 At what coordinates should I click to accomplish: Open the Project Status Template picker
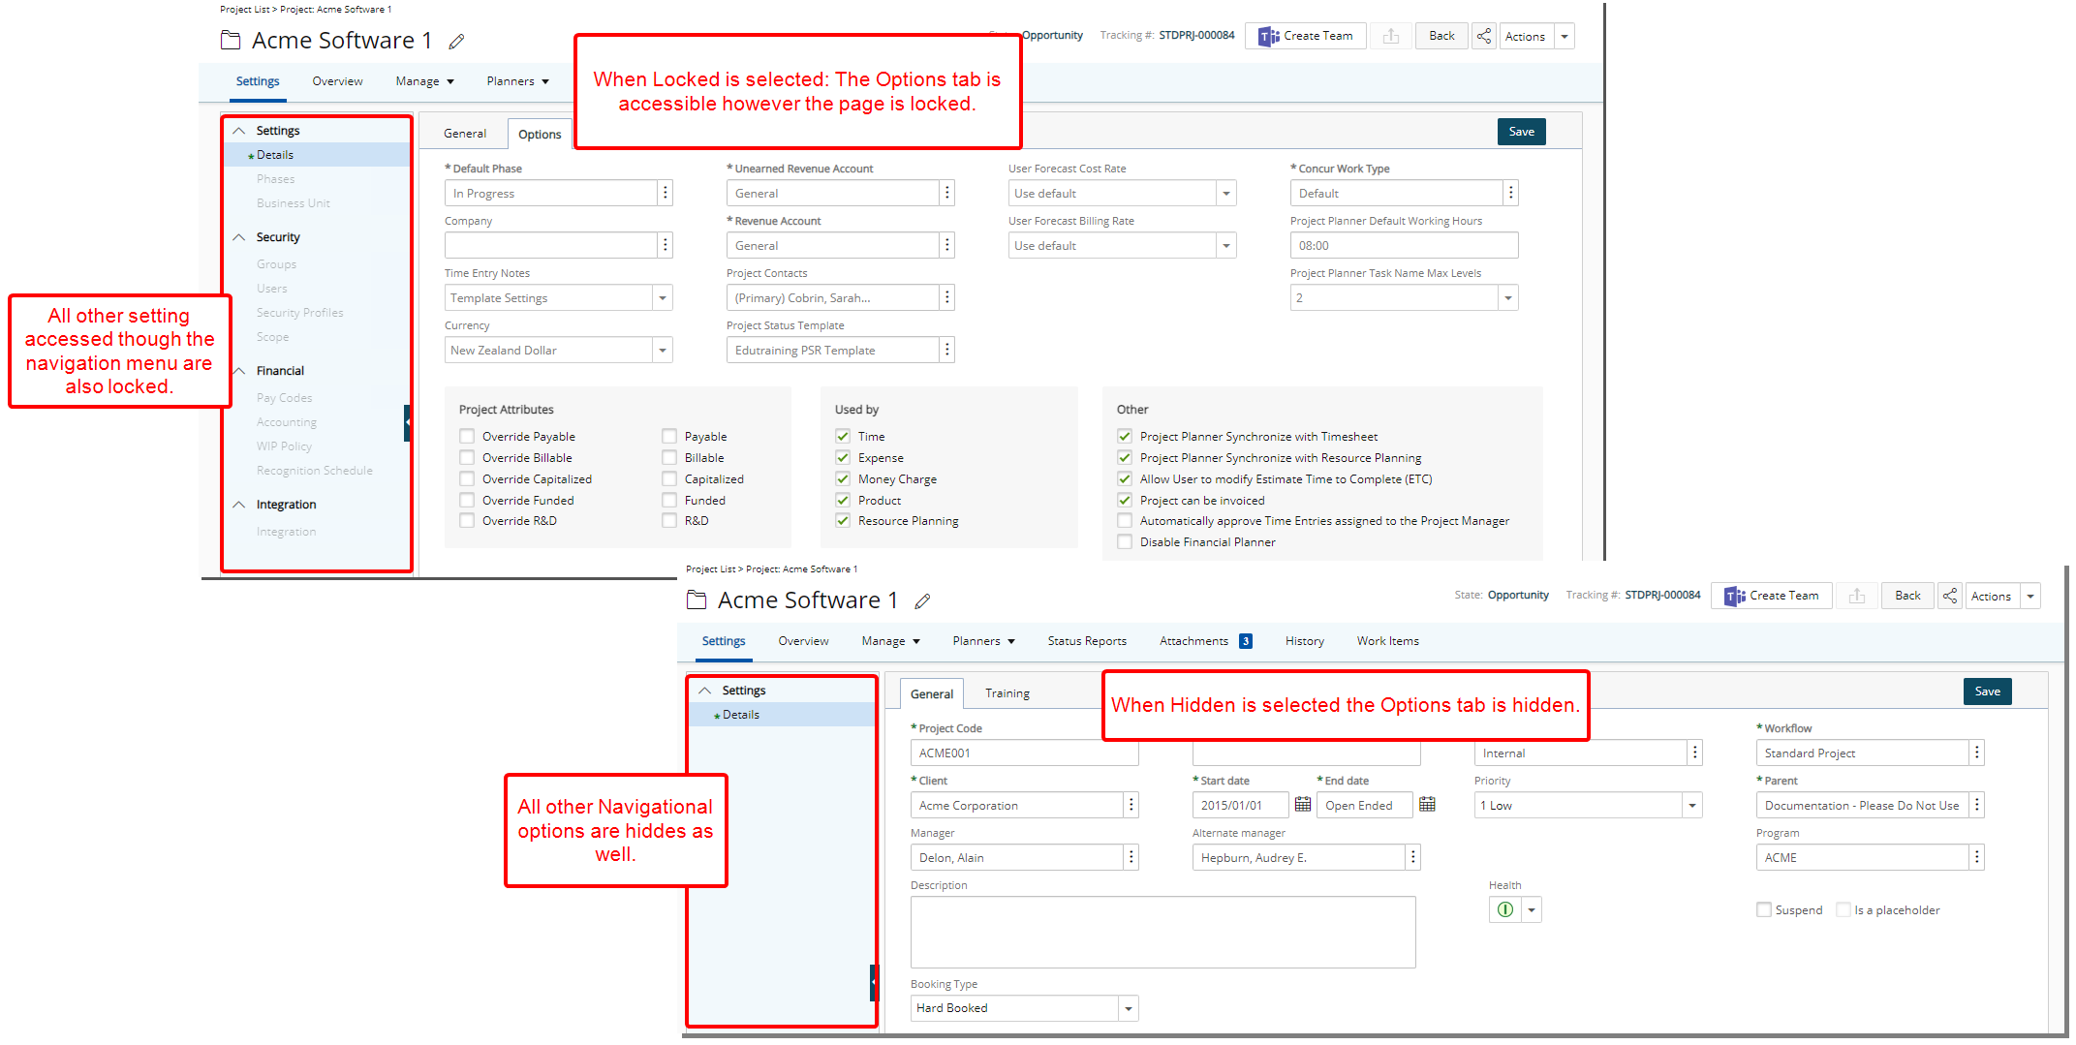(946, 350)
